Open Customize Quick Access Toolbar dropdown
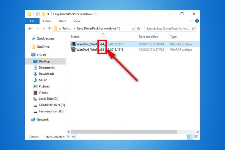Screen dimensions: 225x150 point(48,14)
